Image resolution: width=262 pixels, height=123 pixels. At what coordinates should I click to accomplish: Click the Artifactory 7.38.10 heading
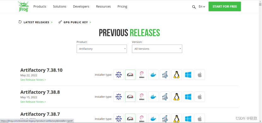coord(41,70)
